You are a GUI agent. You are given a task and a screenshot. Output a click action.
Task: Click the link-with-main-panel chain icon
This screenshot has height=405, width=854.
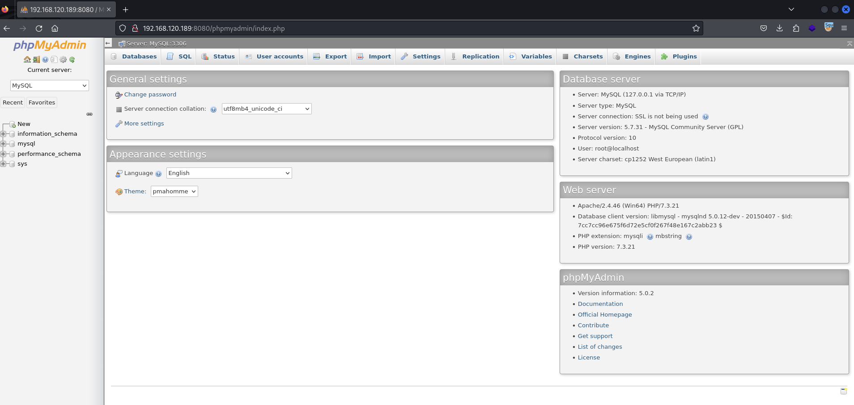pyautogui.click(x=89, y=114)
